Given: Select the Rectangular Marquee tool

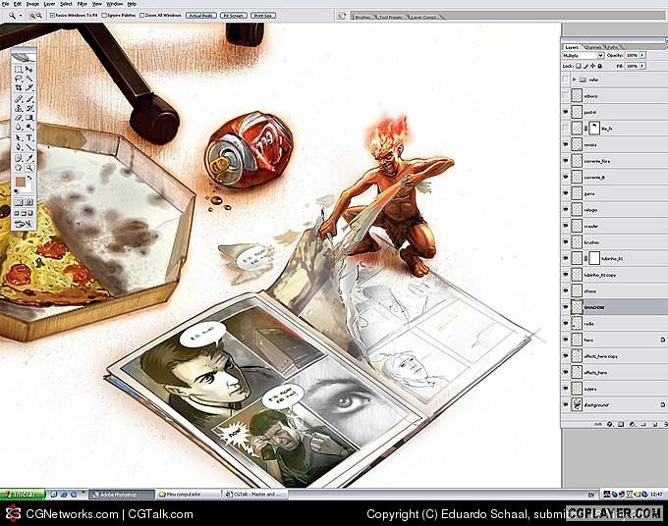Looking at the screenshot, I should (19, 70).
